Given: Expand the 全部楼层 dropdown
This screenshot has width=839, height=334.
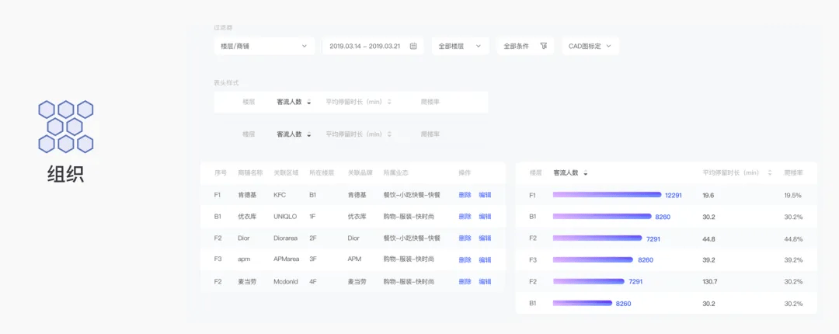Looking at the screenshot, I should (x=460, y=46).
